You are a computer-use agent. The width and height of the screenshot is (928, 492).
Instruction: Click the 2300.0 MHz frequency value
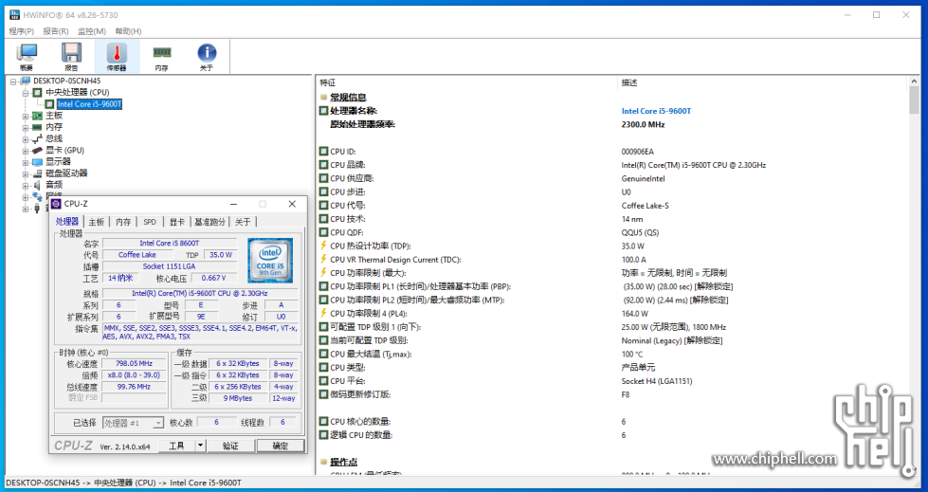(x=643, y=124)
